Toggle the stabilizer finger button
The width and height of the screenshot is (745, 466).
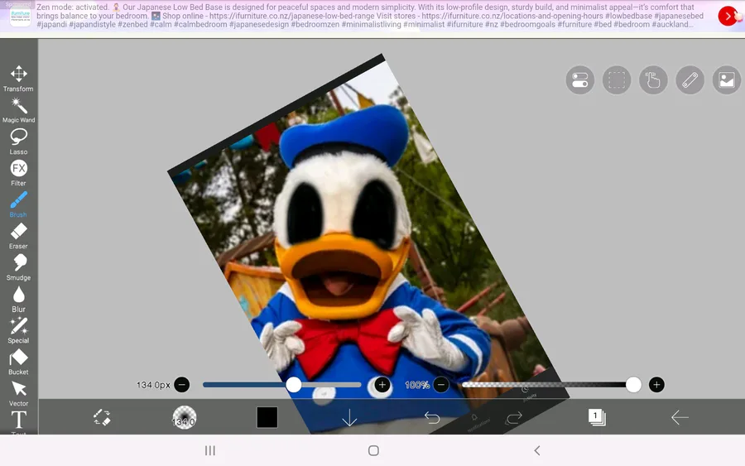pyautogui.click(x=653, y=79)
